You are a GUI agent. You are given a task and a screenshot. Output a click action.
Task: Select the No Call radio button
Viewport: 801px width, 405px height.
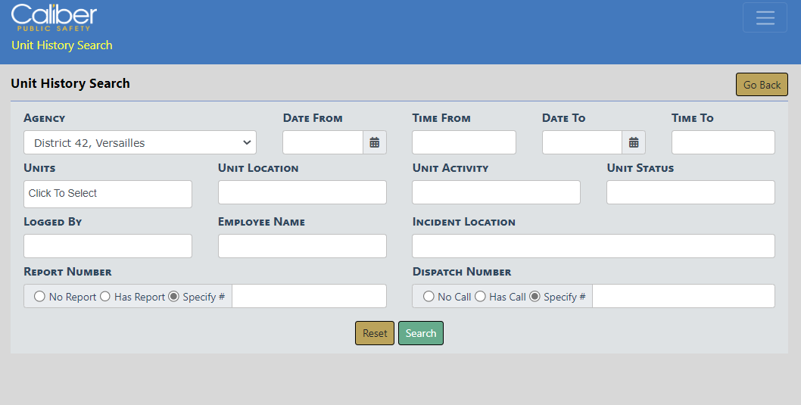(x=429, y=297)
